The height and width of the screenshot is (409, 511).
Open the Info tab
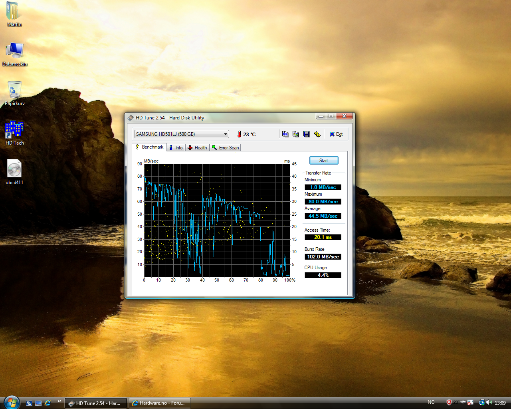pos(176,148)
